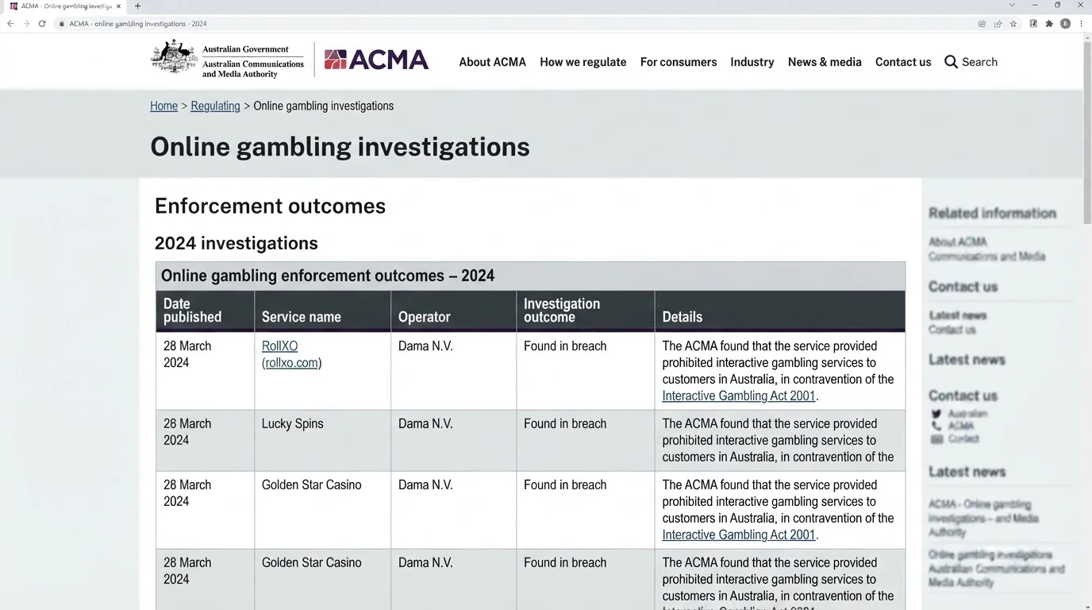This screenshot has height=610, width=1092.
Task: Click the envelope icon in sidebar
Action: (x=936, y=438)
